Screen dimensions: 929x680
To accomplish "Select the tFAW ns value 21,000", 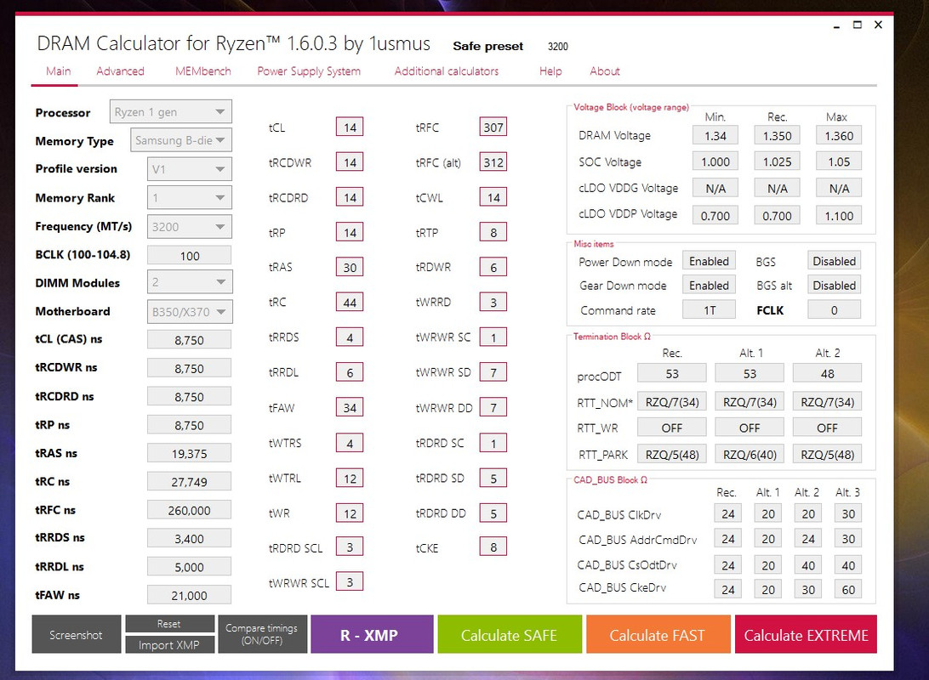I will (189, 595).
